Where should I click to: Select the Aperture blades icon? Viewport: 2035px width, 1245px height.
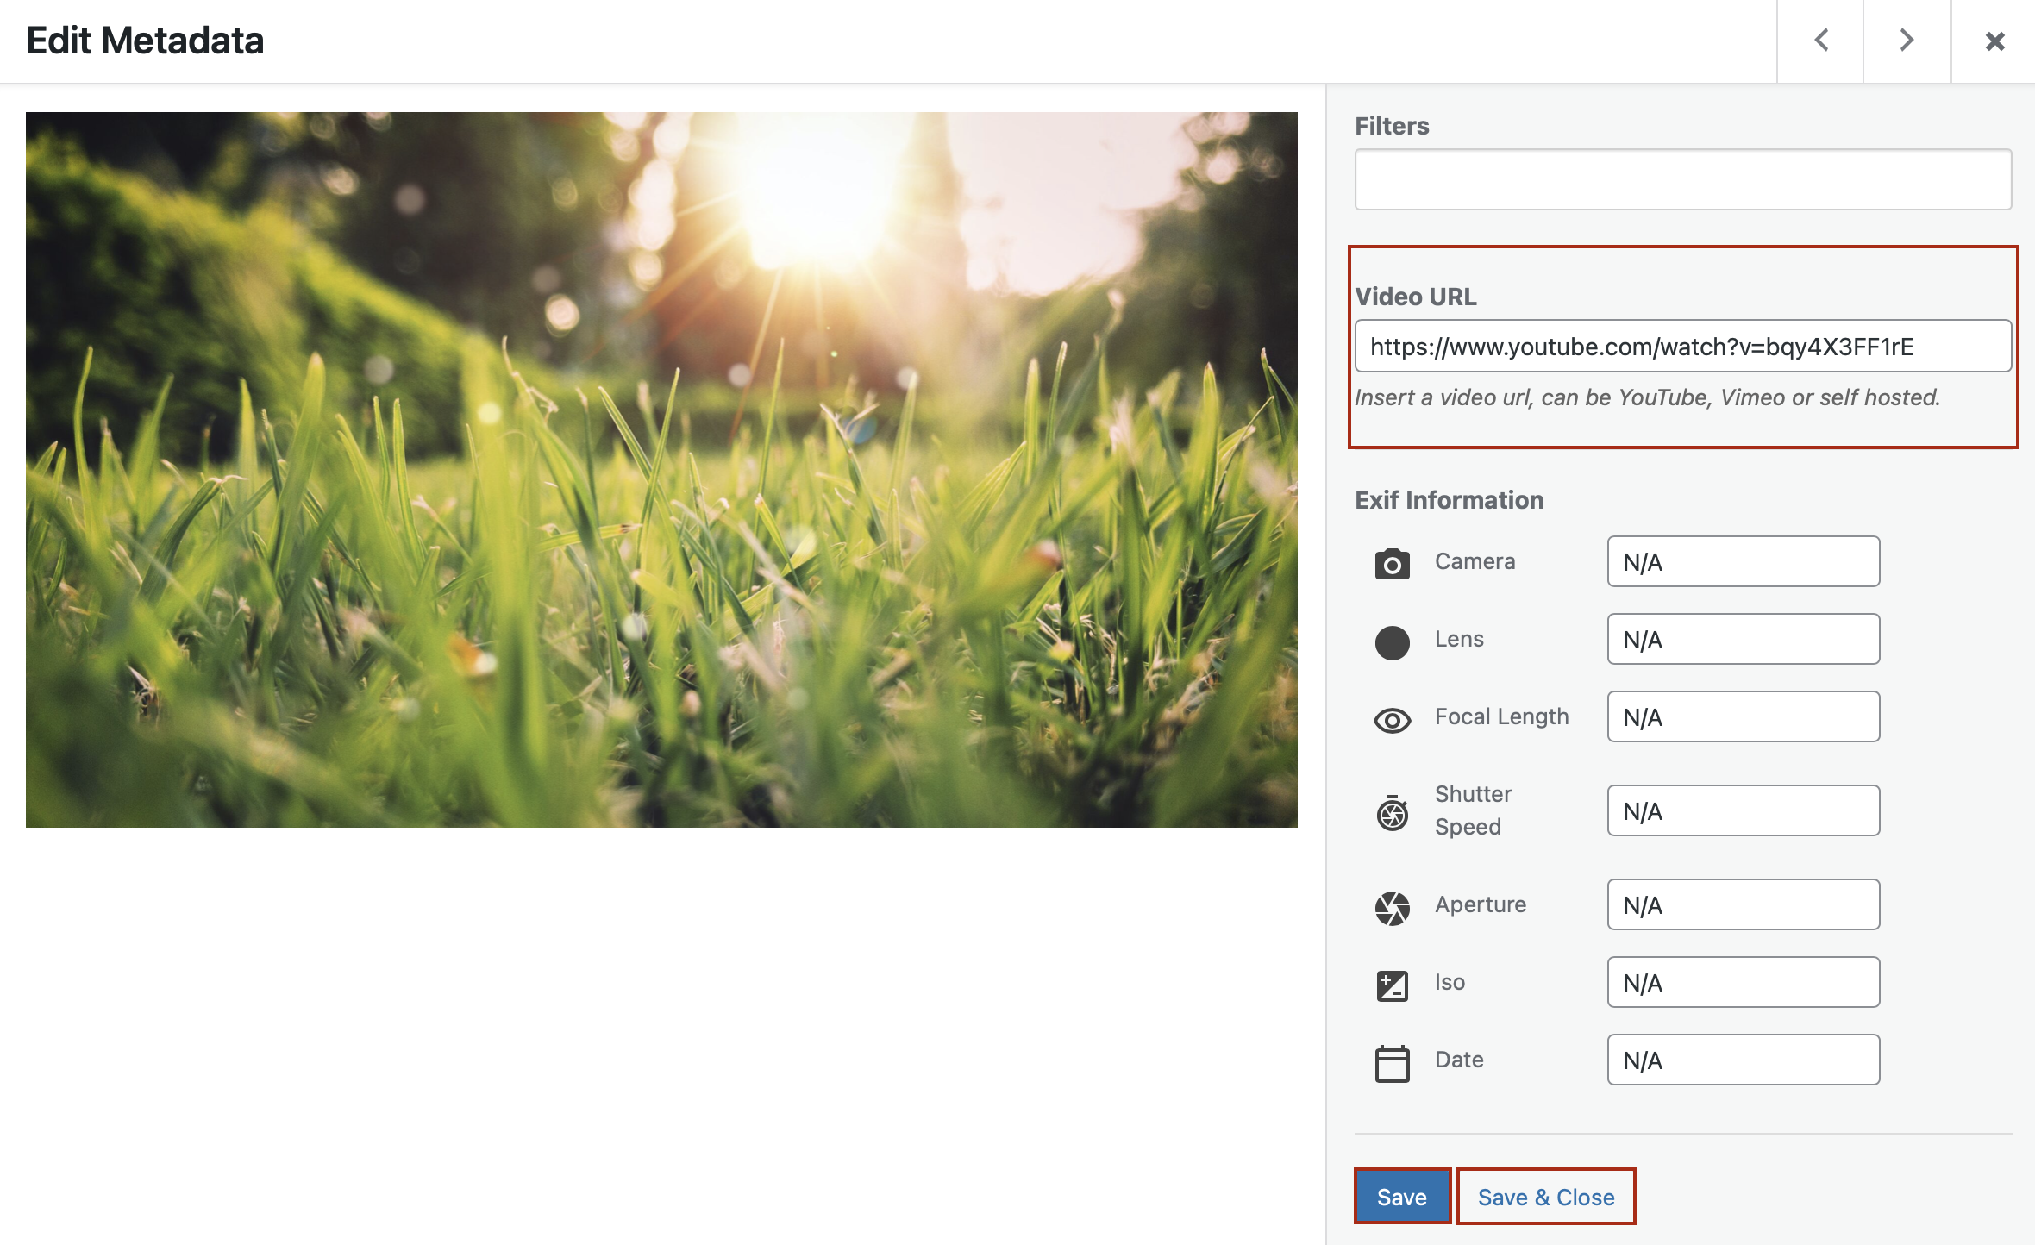click(x=1391, y=904)
